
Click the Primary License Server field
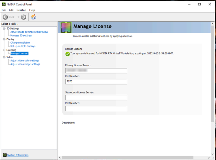click(x=96, y=71)
